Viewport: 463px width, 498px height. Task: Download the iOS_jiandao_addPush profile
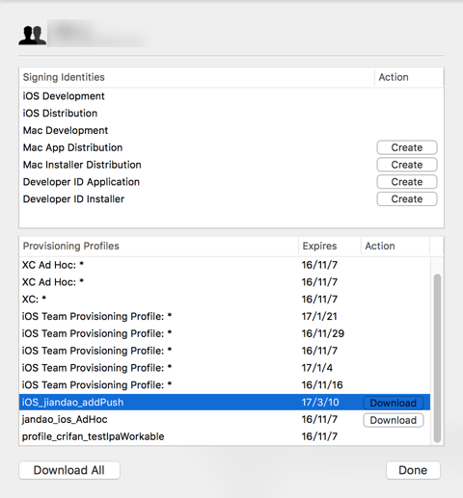tap(394, 403)
